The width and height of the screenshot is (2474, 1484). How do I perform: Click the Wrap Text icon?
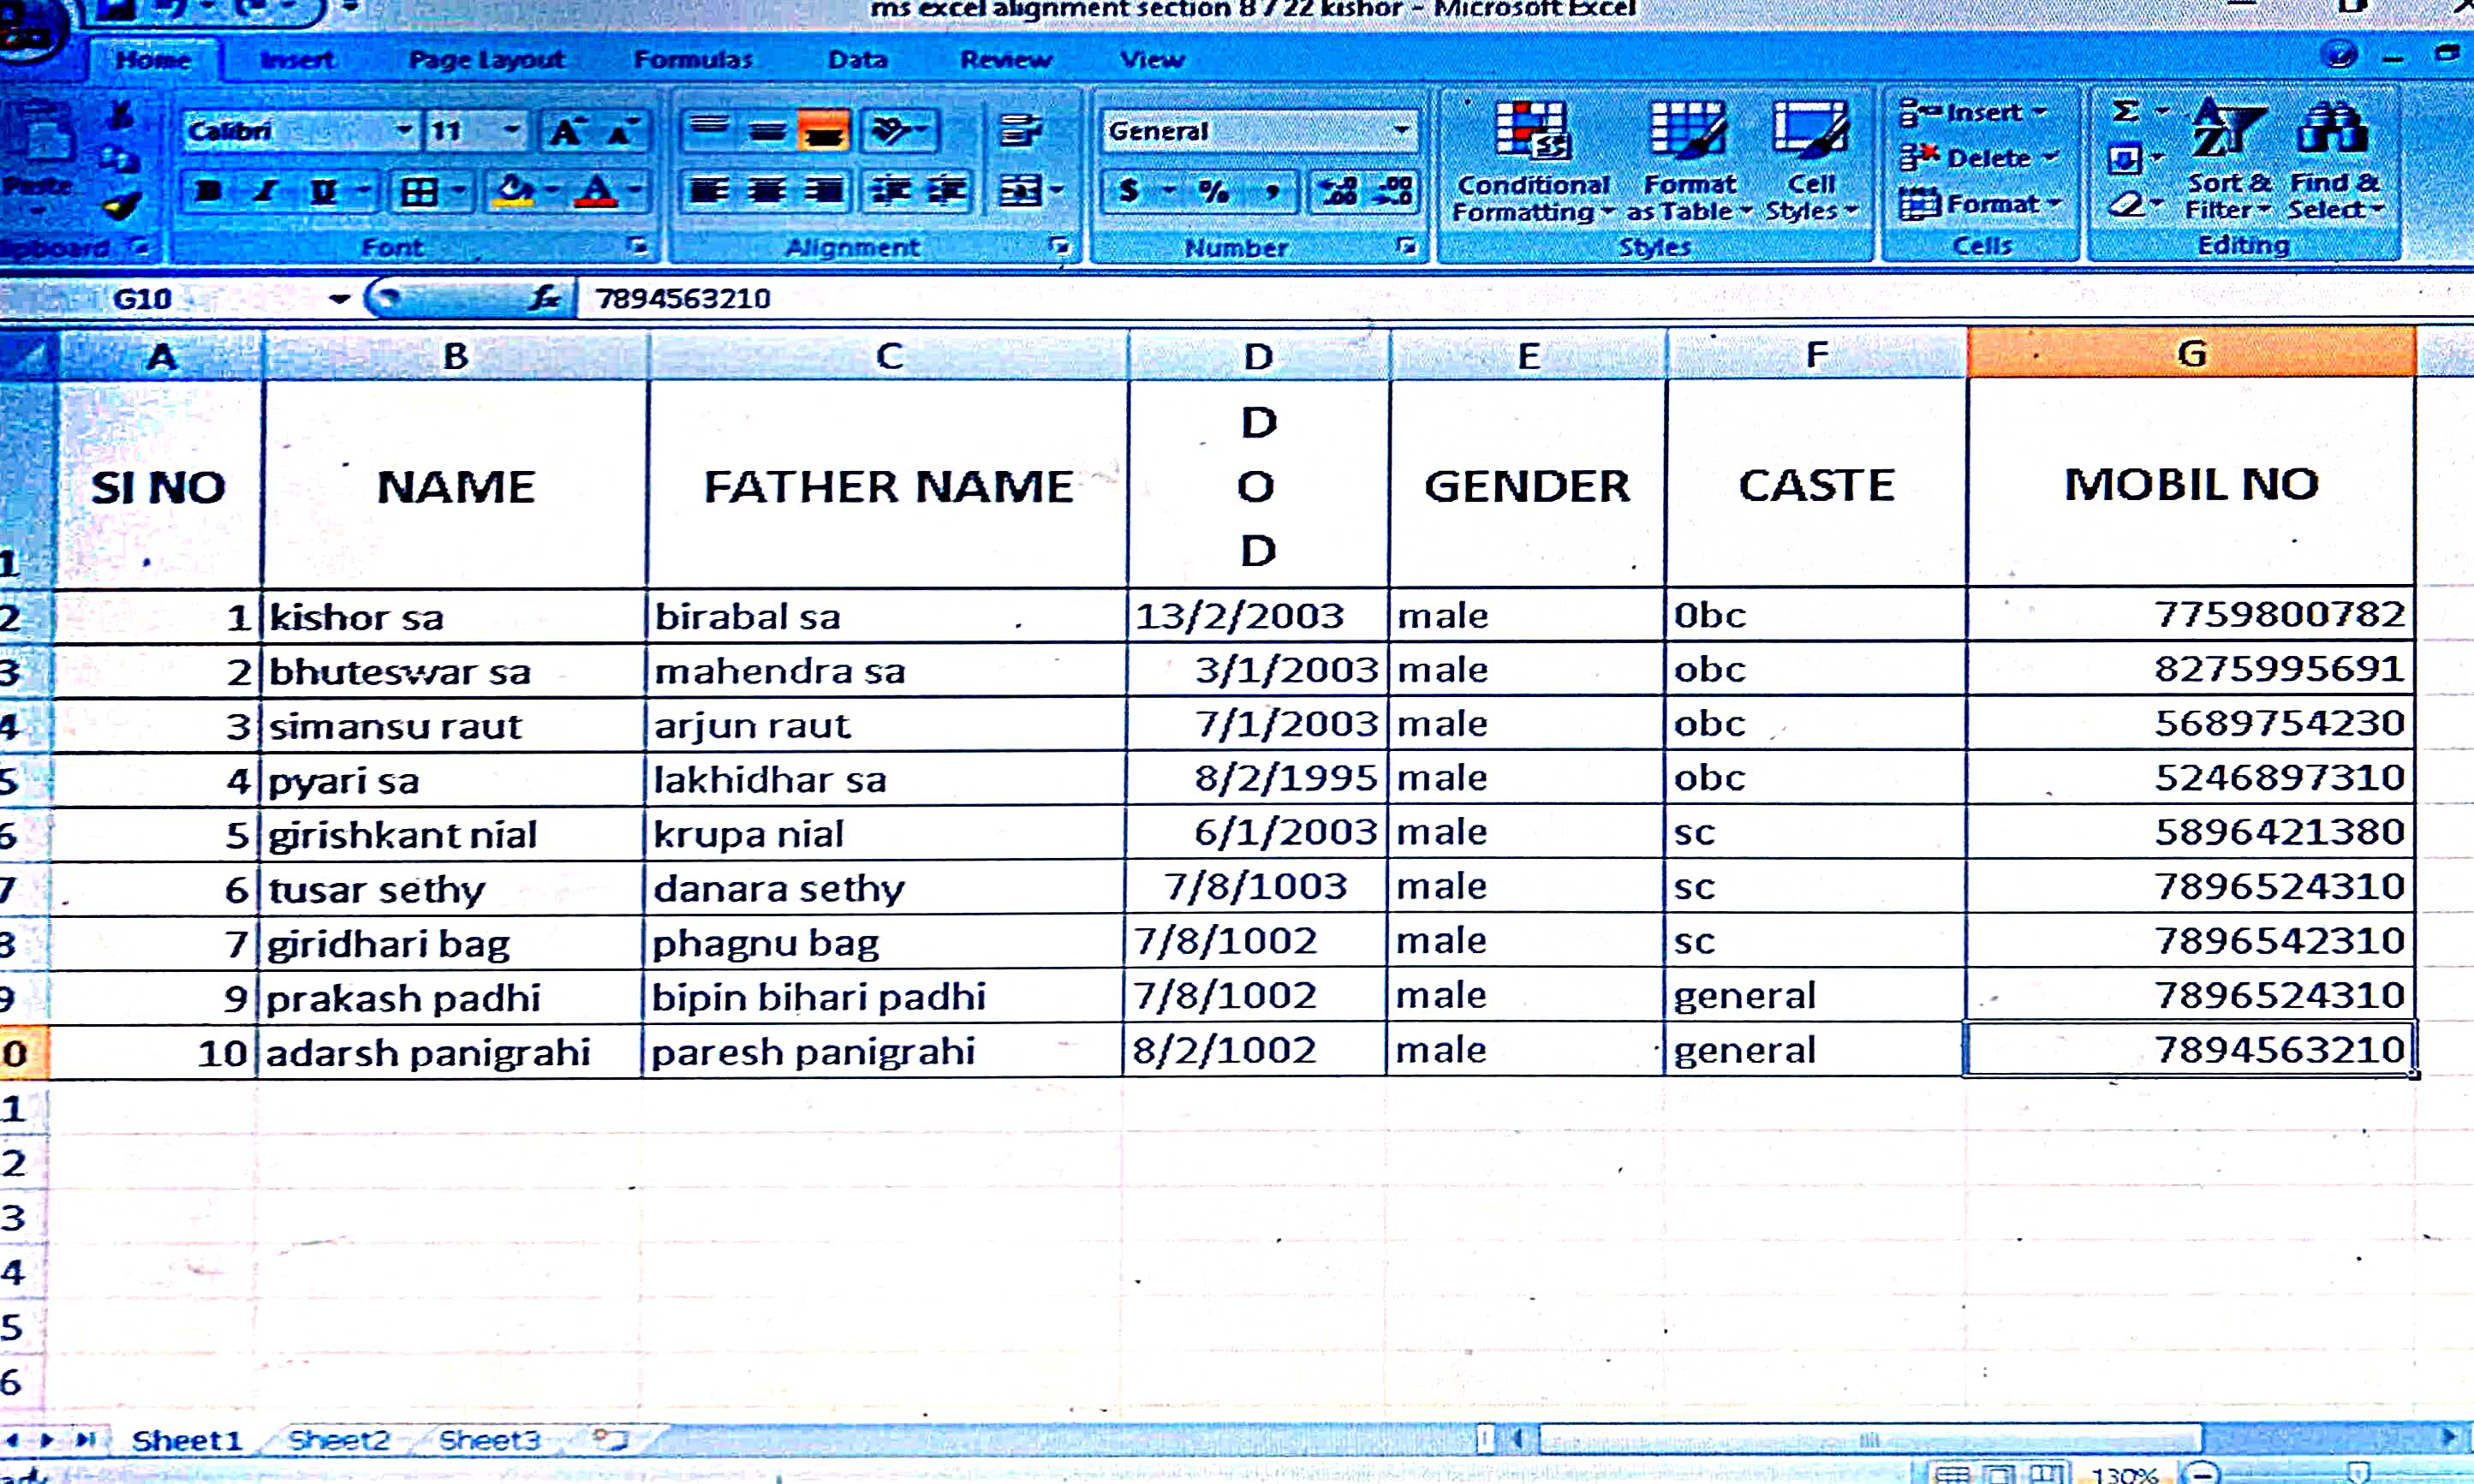[x=1019, y=130]
